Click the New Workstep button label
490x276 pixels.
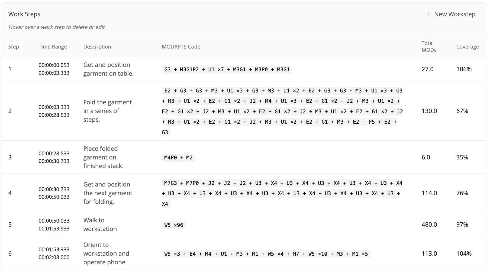coord(454,14)
